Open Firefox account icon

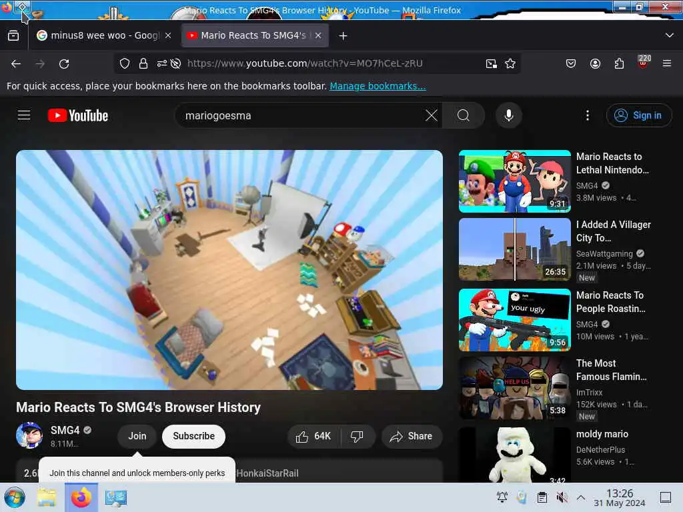pos(595,63)
